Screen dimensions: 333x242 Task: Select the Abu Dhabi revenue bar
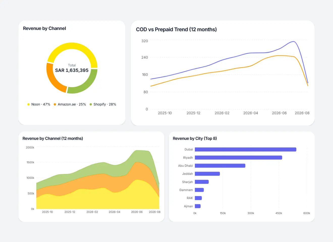(220, 166)
